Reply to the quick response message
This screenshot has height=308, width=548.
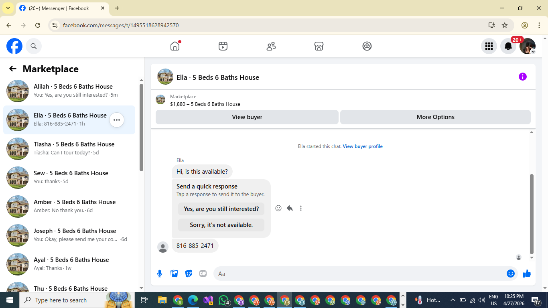tap(290, 208)
